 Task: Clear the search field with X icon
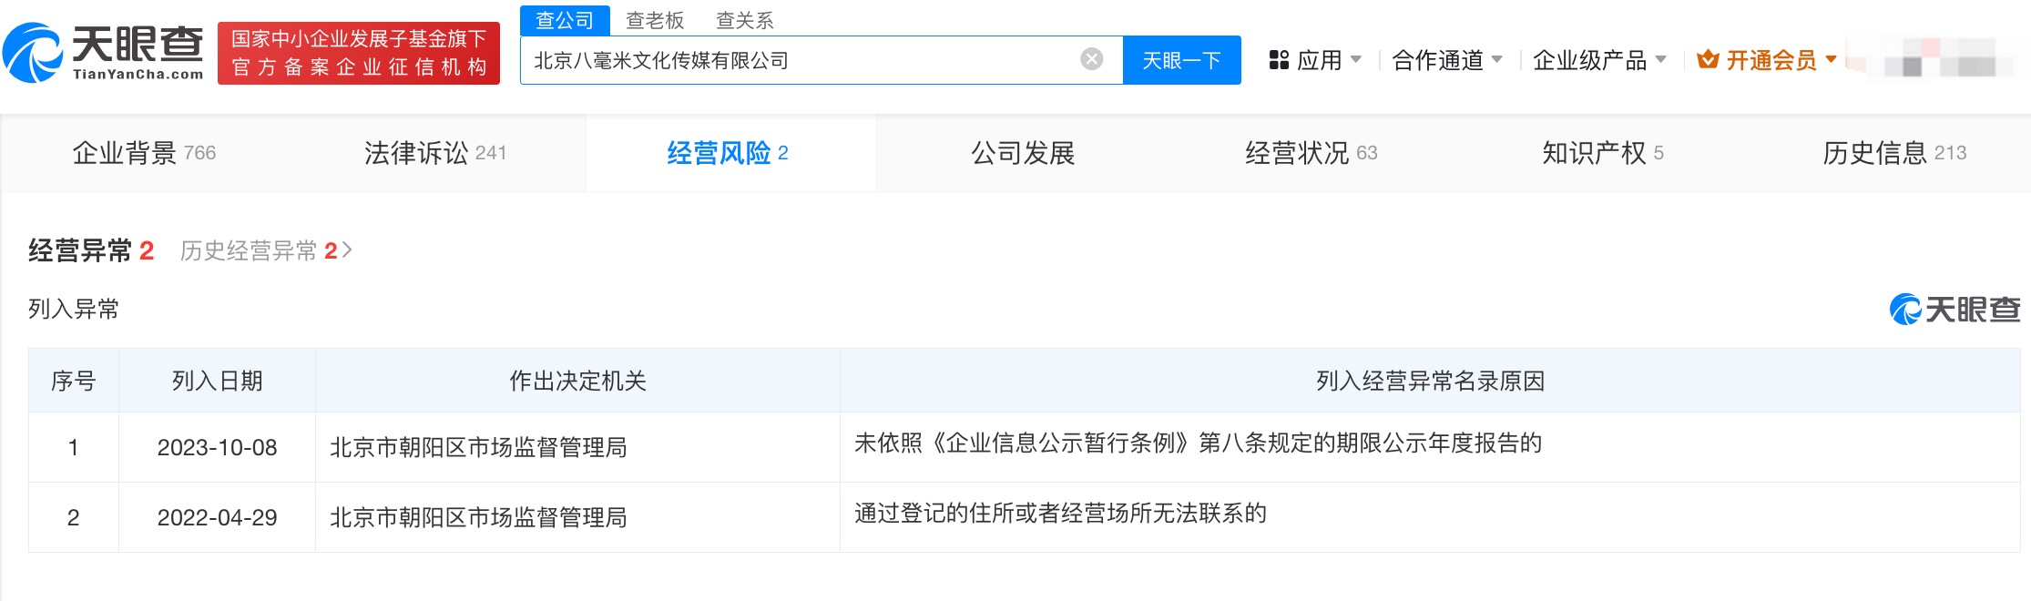pos(1091,60)
